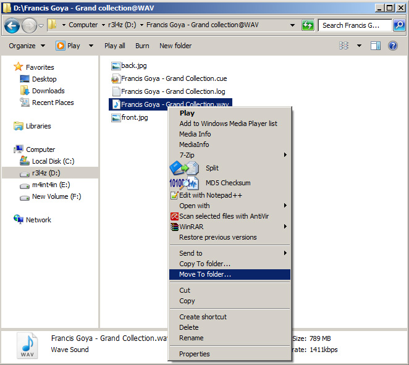409x365 pixels.
Task: Choose Delete in context menu
Action: click(x=230, y=327)
